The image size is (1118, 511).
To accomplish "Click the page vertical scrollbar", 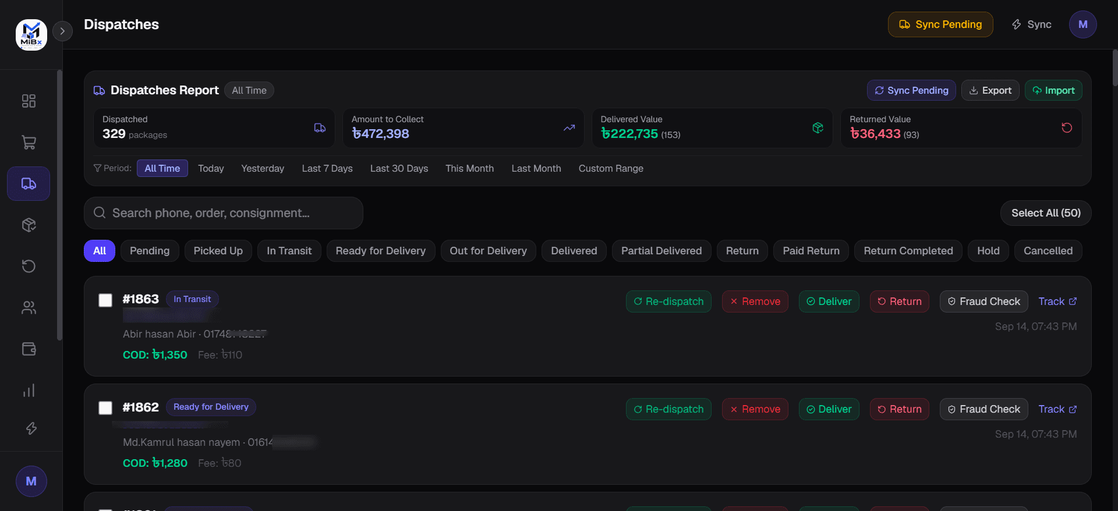I will (1115, 68).
